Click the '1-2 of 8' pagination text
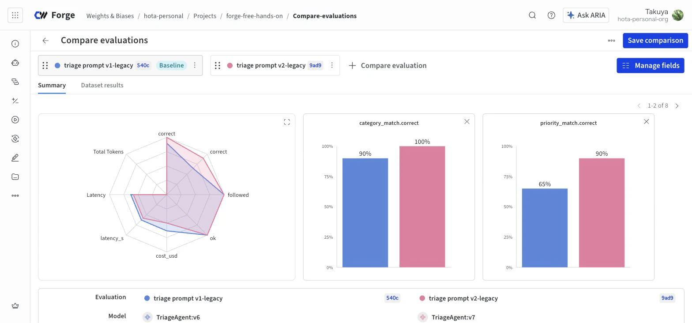Screen dimensions: 692x323 click(x=658, y=105)
